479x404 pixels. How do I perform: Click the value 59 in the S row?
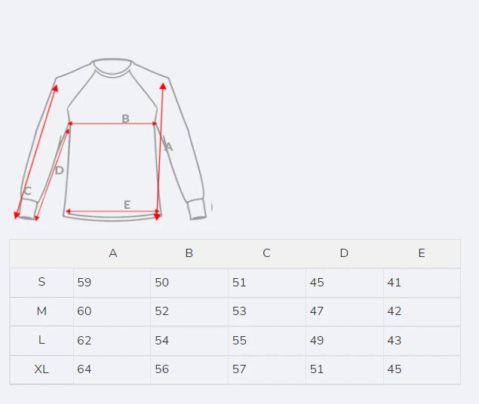point(84,282)
